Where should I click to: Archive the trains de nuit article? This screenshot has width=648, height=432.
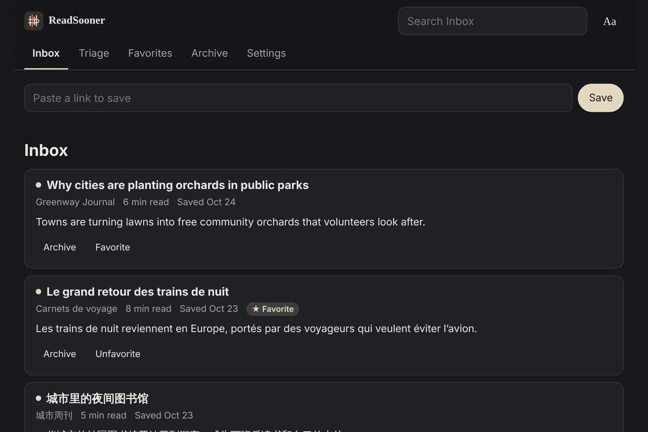pyautogui.click(x=60, y=354)
